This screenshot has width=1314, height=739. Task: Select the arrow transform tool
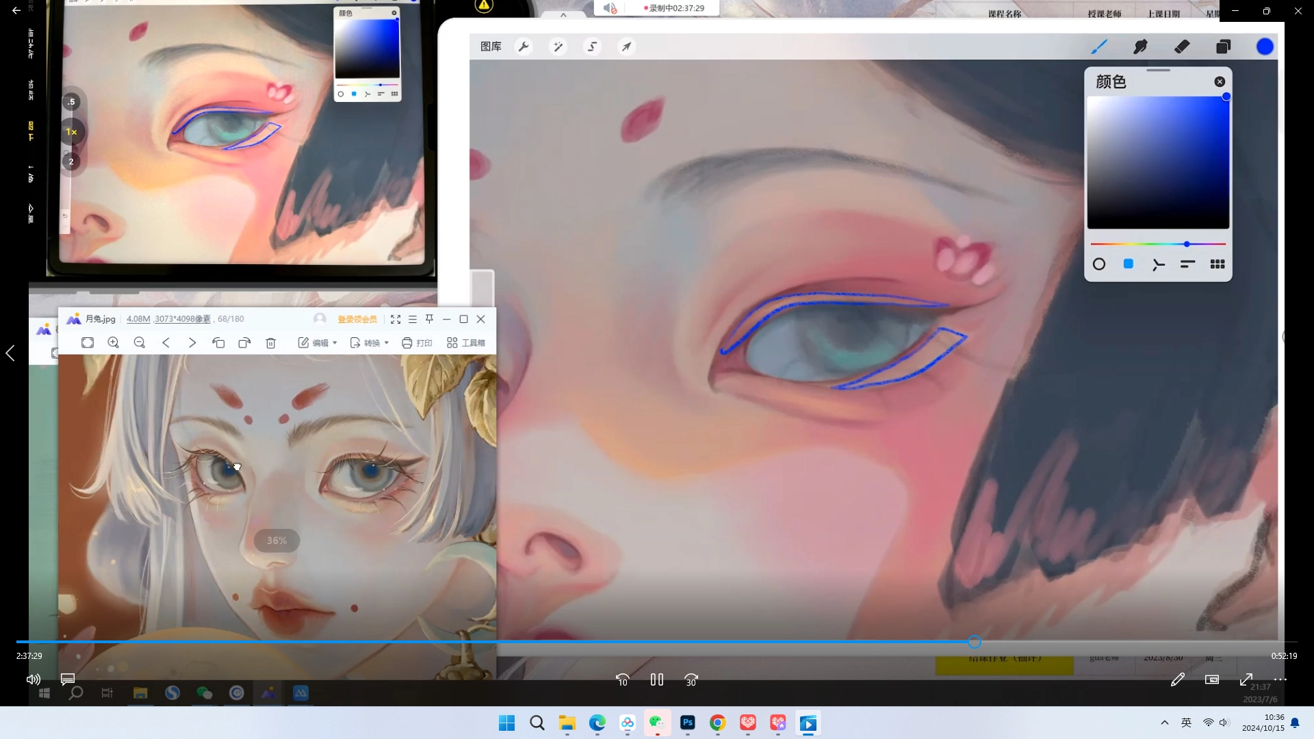pyautogui.click(x=626, y=47)
